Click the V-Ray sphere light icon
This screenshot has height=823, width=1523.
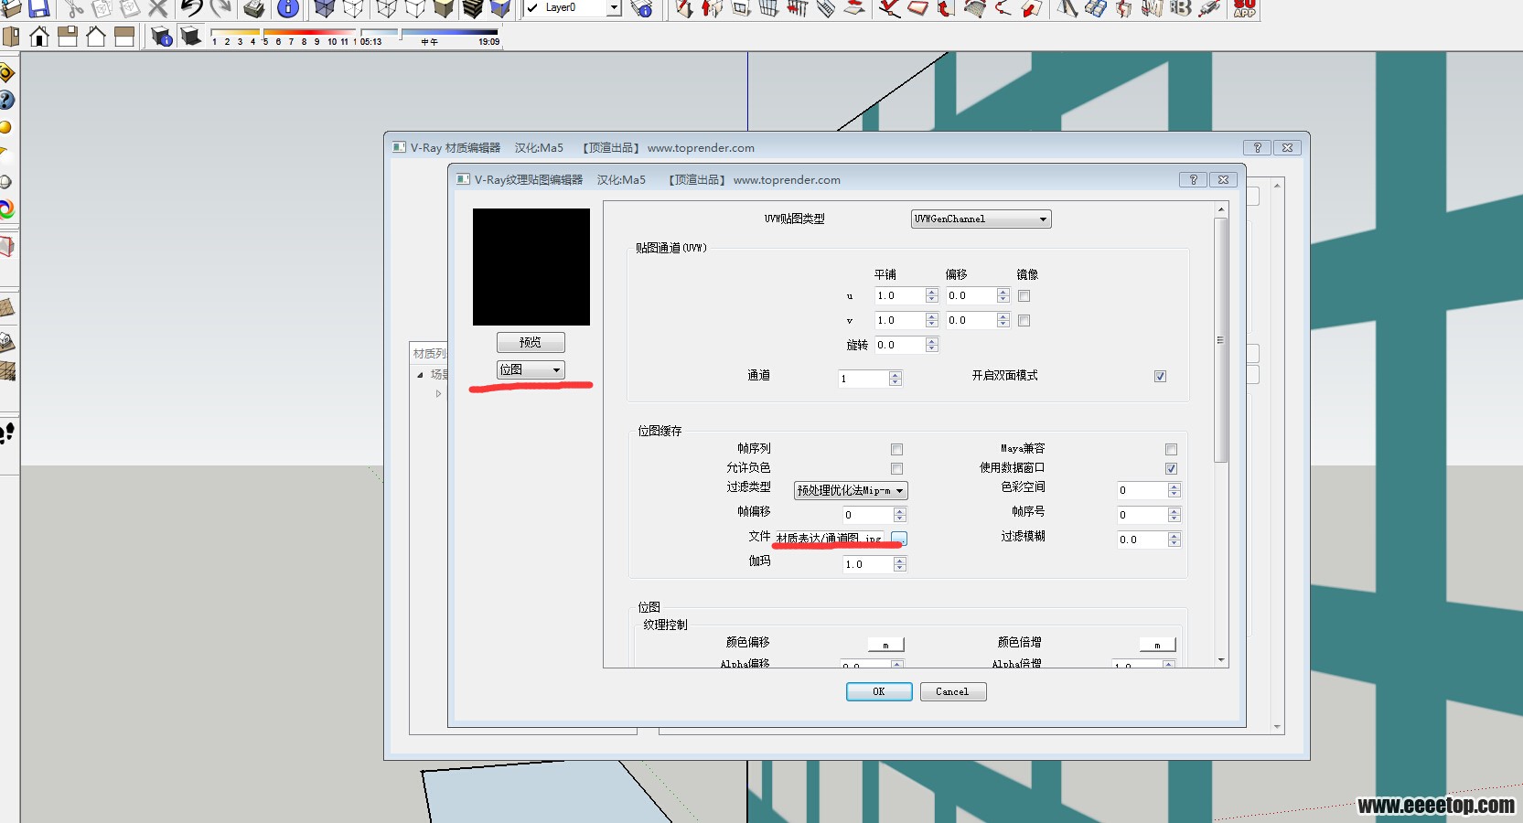pyautogui.click(x=5, y=127)
